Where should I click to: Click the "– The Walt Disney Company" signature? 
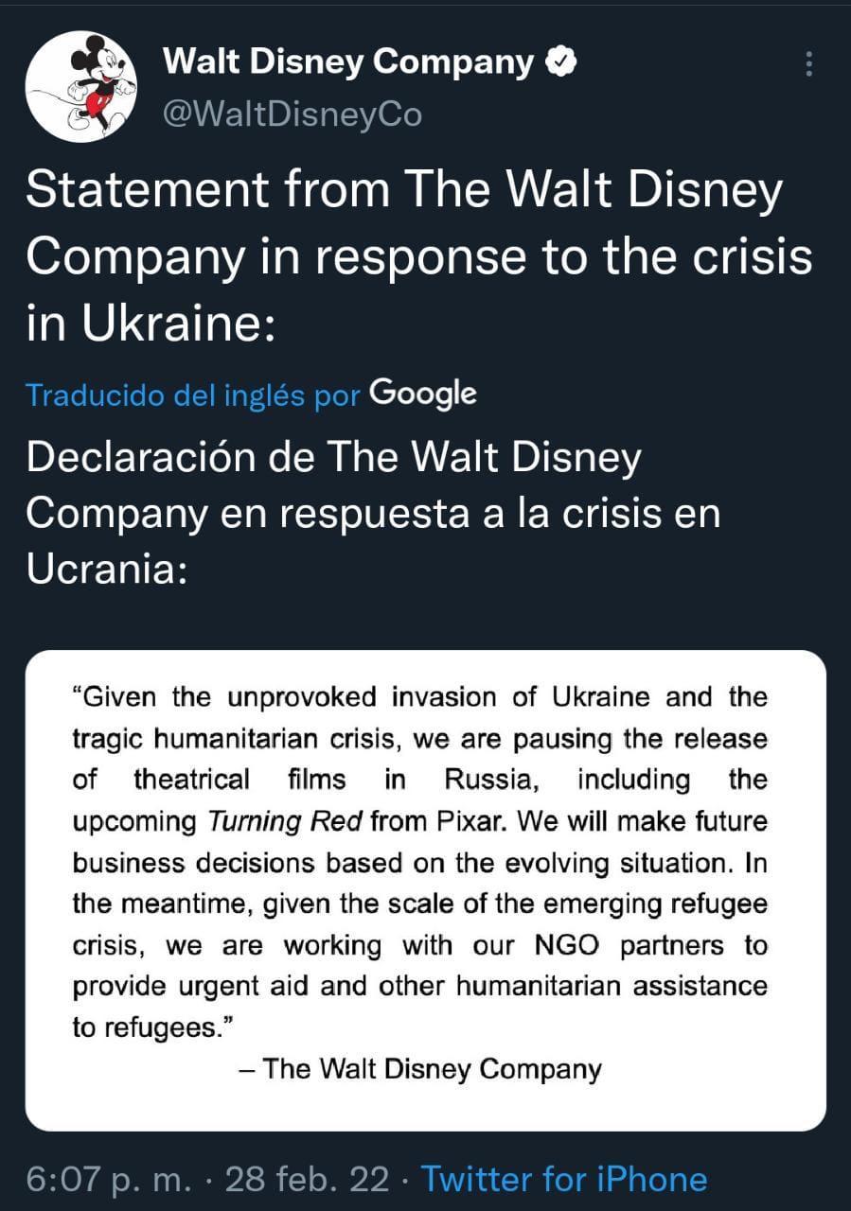click(x=420, y=1068)
